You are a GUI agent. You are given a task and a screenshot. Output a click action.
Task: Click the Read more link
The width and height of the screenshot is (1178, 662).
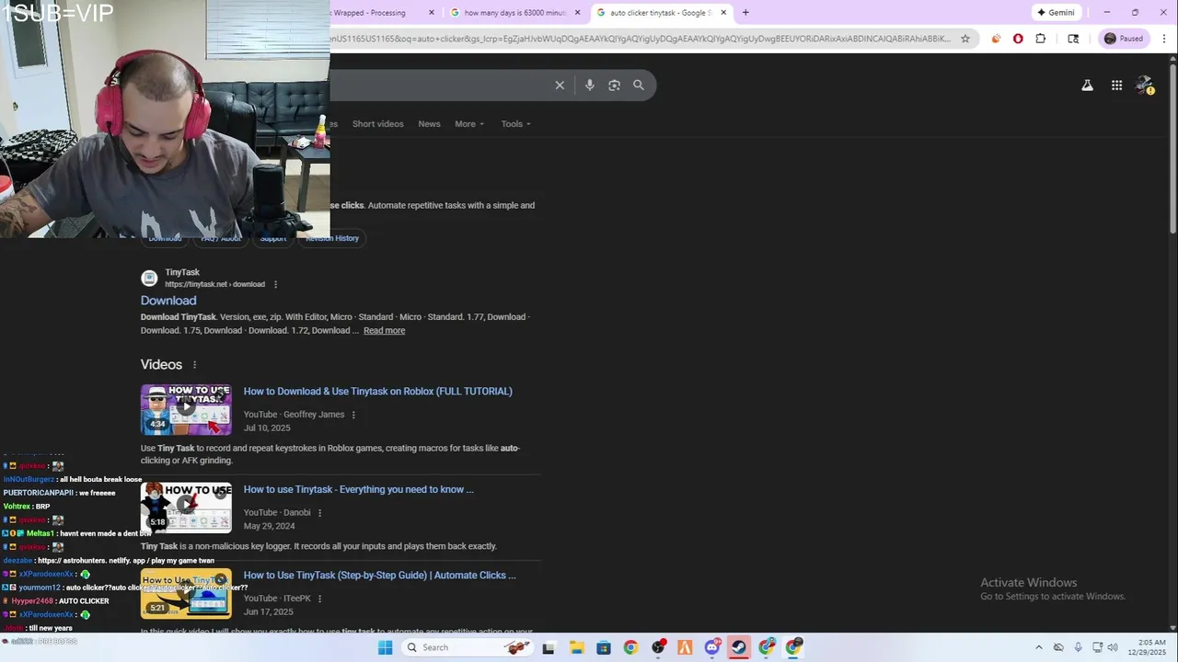[384, 331]
